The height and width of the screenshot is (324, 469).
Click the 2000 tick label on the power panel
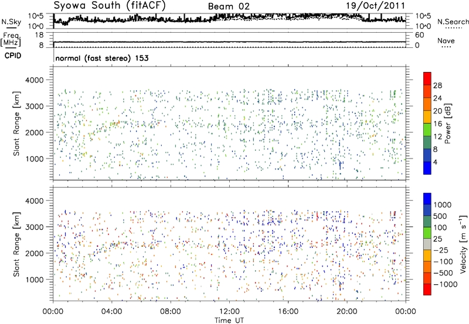click(x=34, y=132)
